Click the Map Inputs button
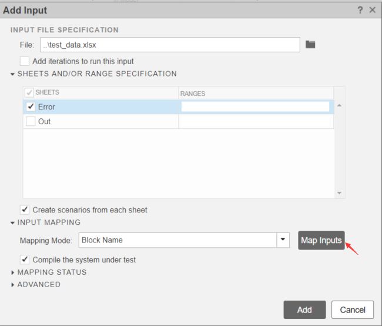 321,240
